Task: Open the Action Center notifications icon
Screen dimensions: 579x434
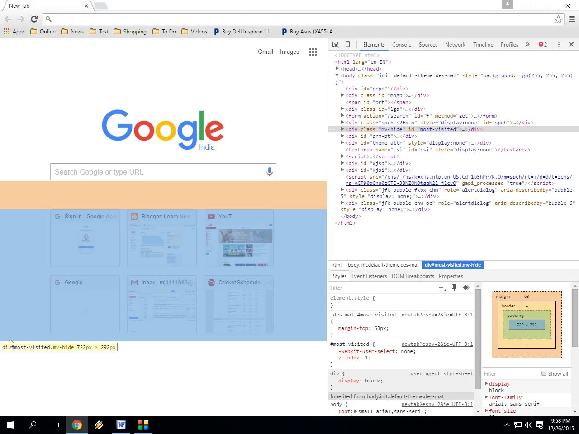Action: tap(539, 425)
